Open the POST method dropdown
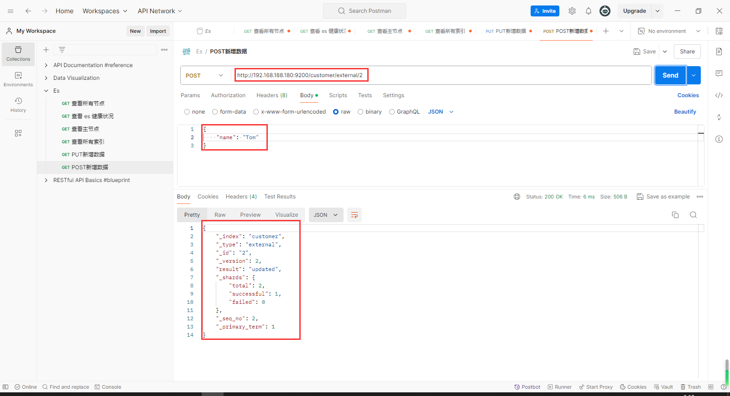The height and width of the screenshot is (396, 730). click(205, 75)
